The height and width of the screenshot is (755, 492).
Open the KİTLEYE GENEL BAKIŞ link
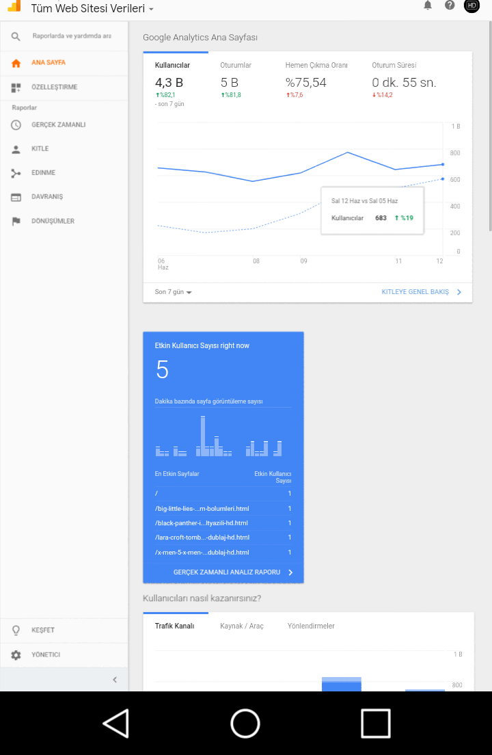click(415, 292)
